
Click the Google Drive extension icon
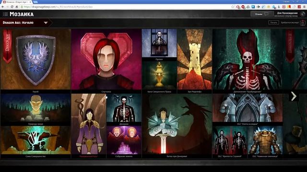coord(248,7)
